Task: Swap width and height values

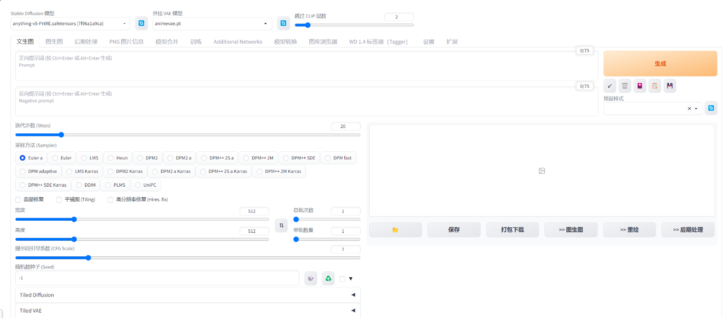Action: 281,225
